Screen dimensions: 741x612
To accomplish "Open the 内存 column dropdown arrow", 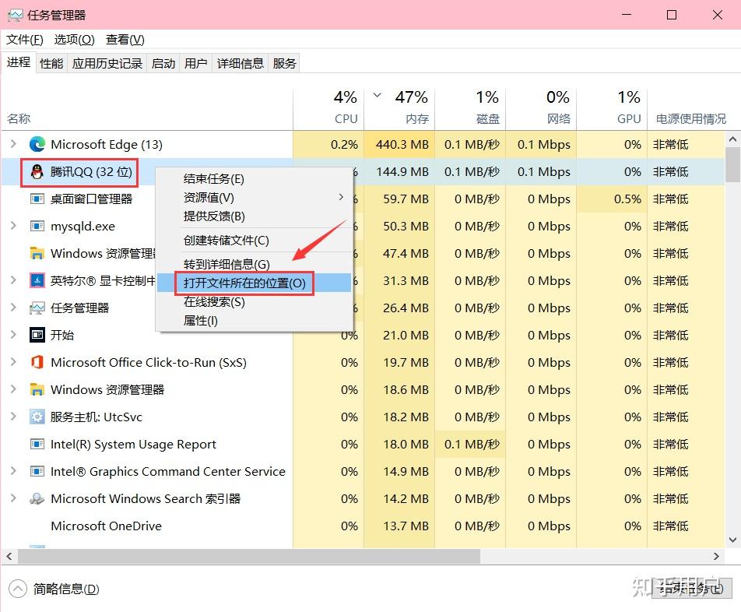I will pos(377,96).
